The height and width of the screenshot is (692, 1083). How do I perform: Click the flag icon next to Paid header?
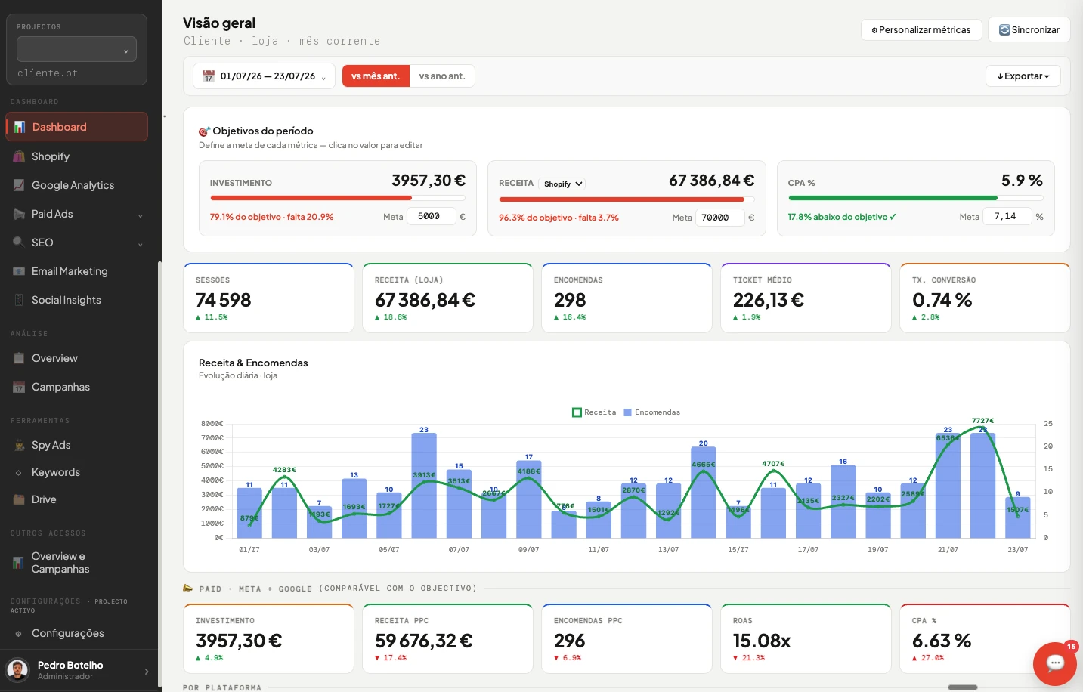[188, 588]
